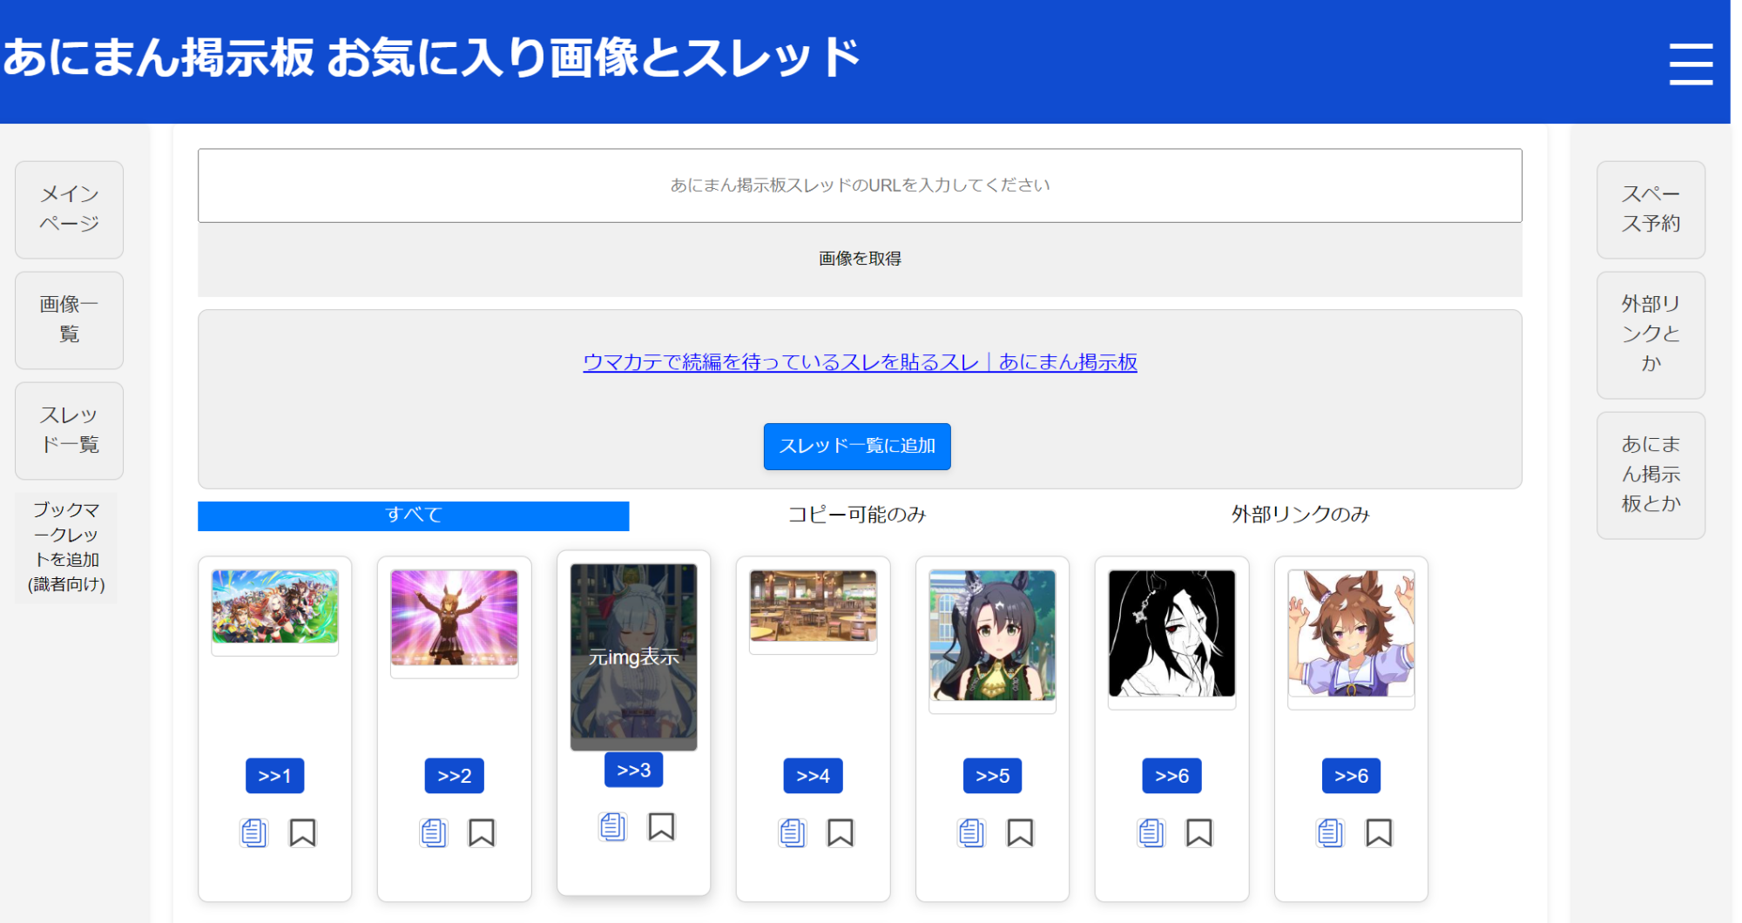Bookmark the image in the >>1 card
The width and height of the screenshot is (1742, 923).
click(x=302, y=833)
